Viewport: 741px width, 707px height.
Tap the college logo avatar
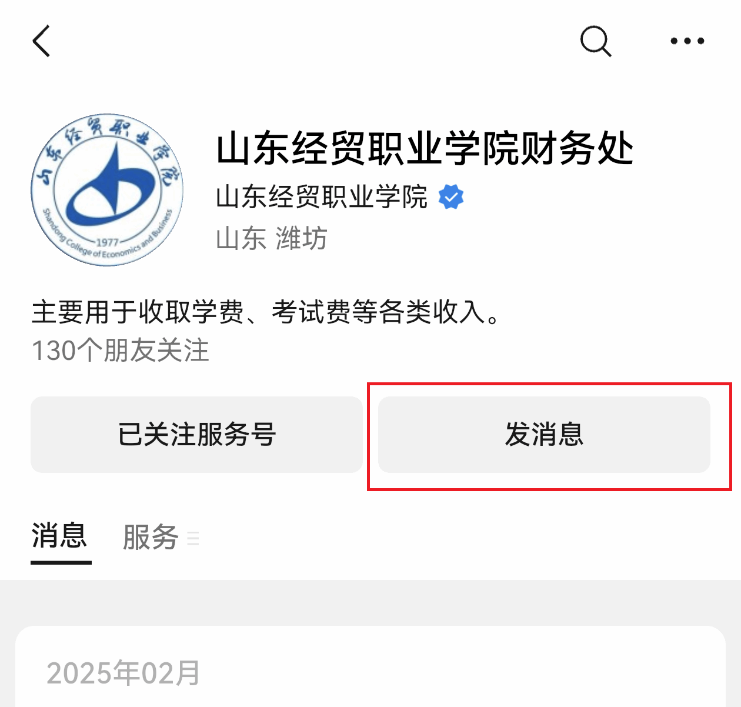click(107, 190)
